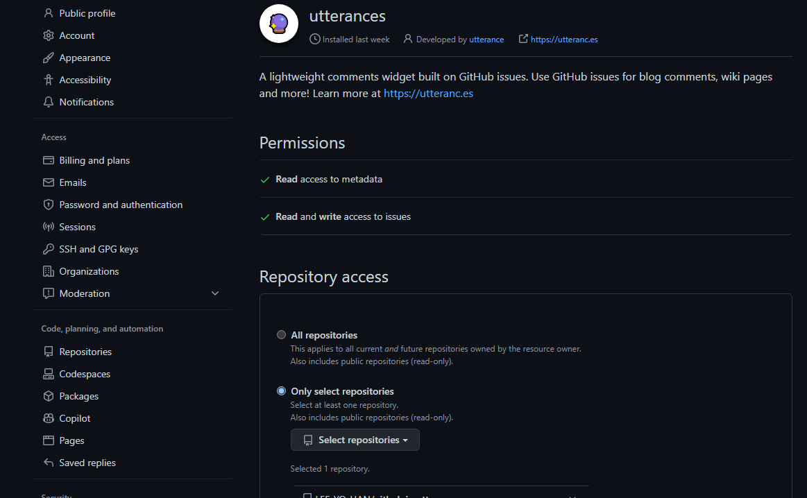Expand the Moderation section chevron
The height and width of the screenshot is (498, 807).
(x=215, y=293)
